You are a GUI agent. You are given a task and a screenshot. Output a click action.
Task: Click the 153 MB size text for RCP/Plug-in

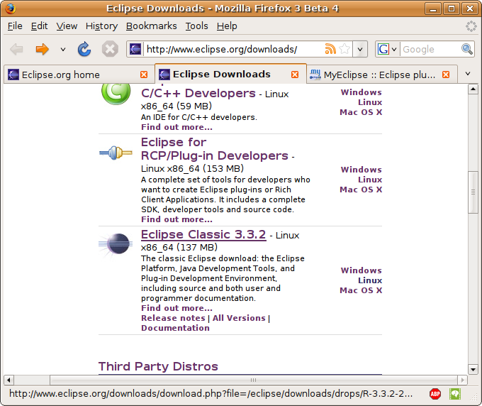coord(223,168)
